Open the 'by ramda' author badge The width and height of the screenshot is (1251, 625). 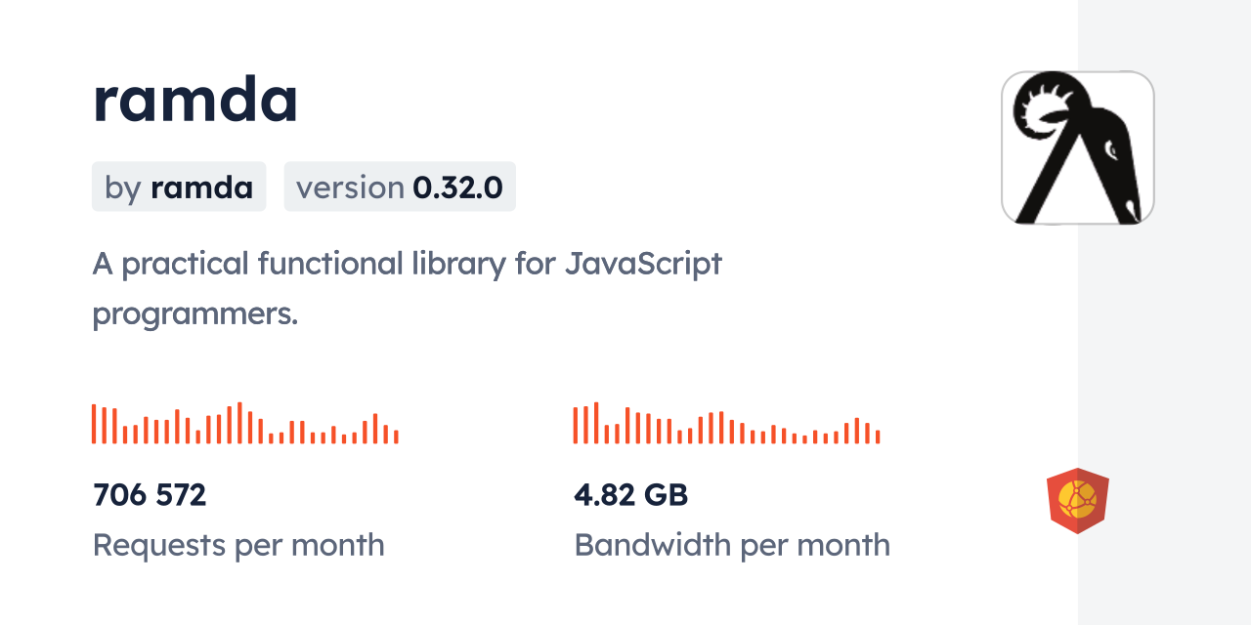(179, 187)
